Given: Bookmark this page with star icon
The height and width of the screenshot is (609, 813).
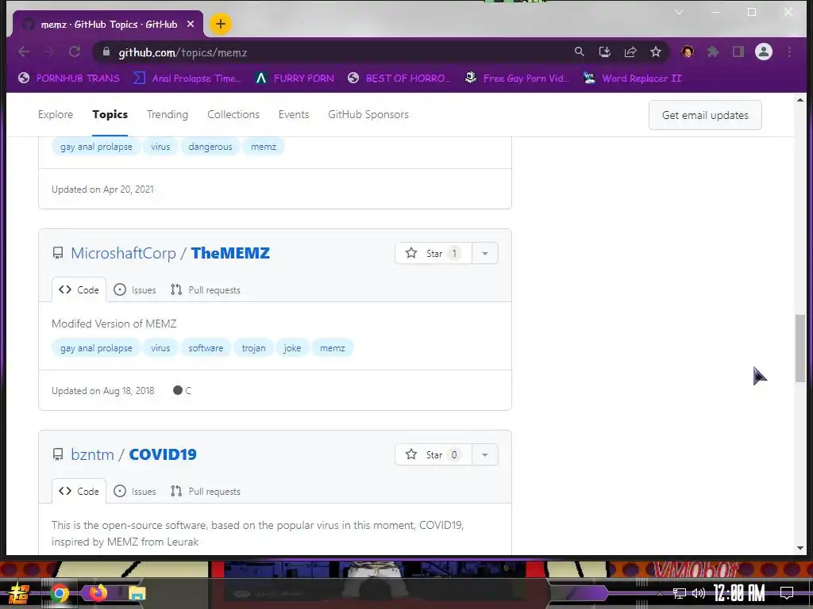Looking at the screenshot, I should click(x=655, y=52).
